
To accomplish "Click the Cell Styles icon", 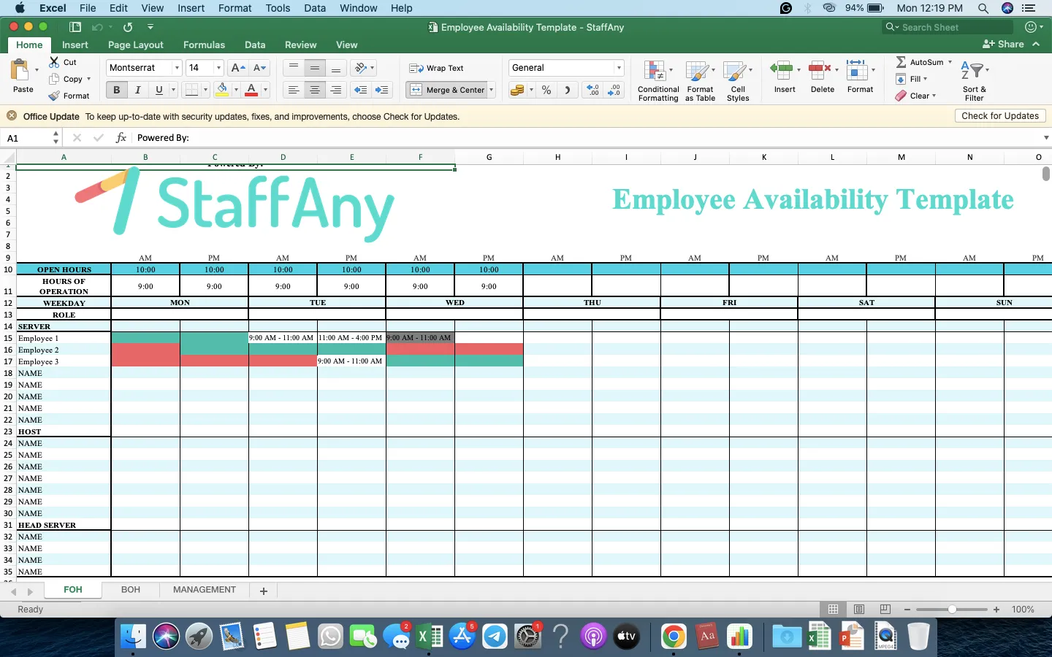I will point(735,71).
